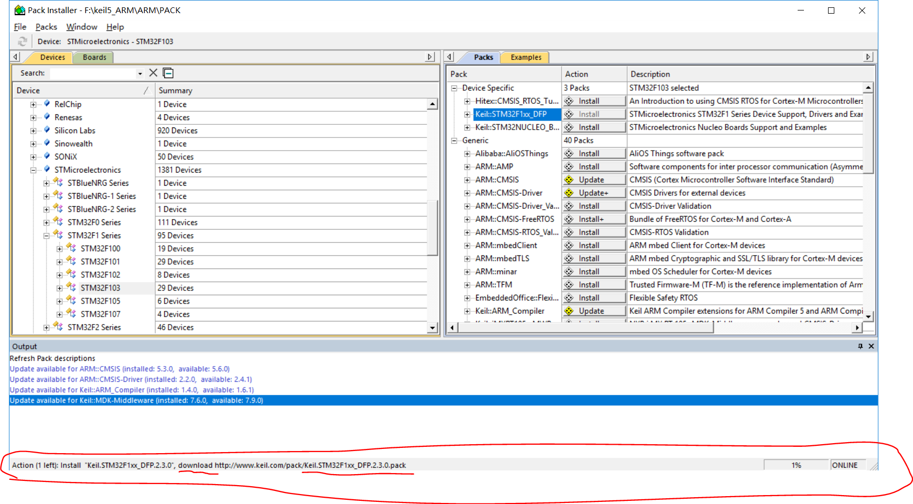Screen dimensions: 913x504
Task: Click the download progress bar showing 1%
Action: [x=796, y=465]
